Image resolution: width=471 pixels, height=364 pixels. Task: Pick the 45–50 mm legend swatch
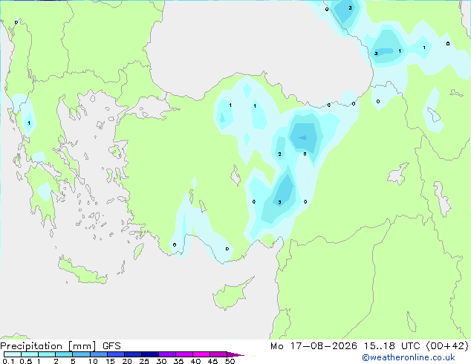coord(218,354)
